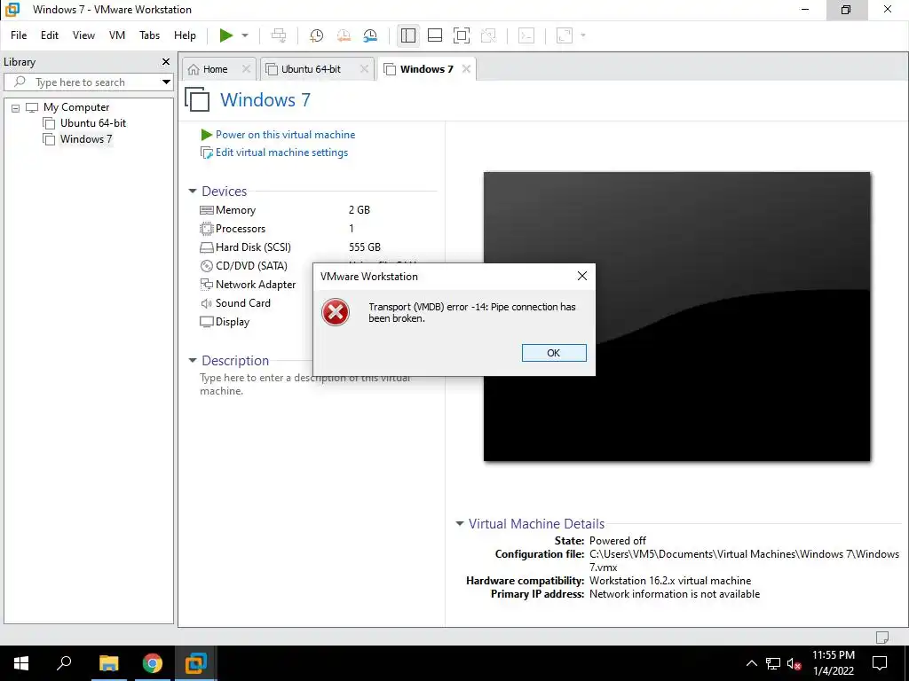Open the Tabs menu
909x681 pixels.
click(x=149, y=35)
